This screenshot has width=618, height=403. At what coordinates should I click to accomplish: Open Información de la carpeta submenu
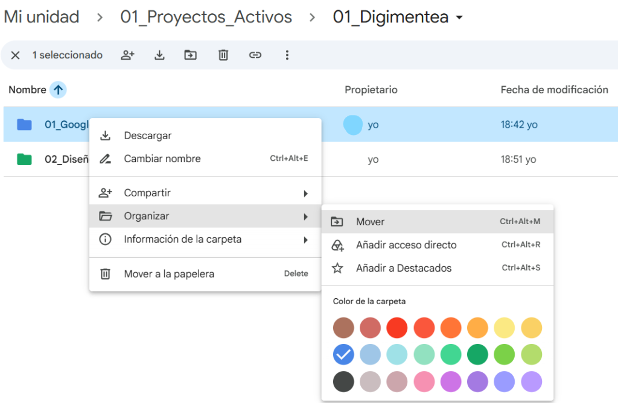(205, 239)
